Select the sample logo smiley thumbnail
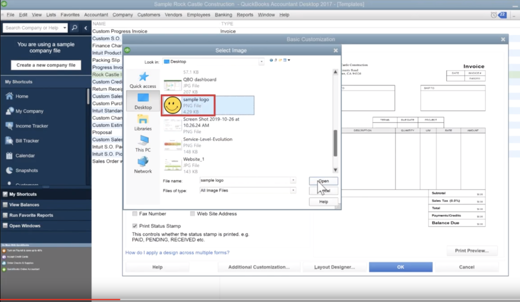The image size is (520, 302). coord(173,105)
